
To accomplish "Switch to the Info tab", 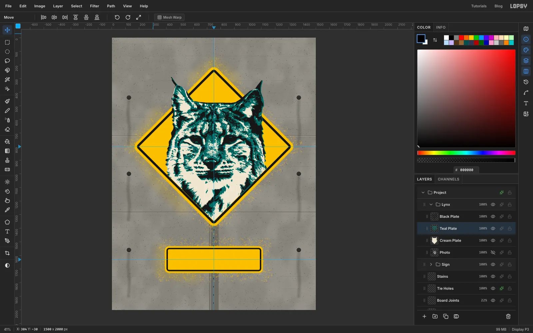I will pos(441,27).
